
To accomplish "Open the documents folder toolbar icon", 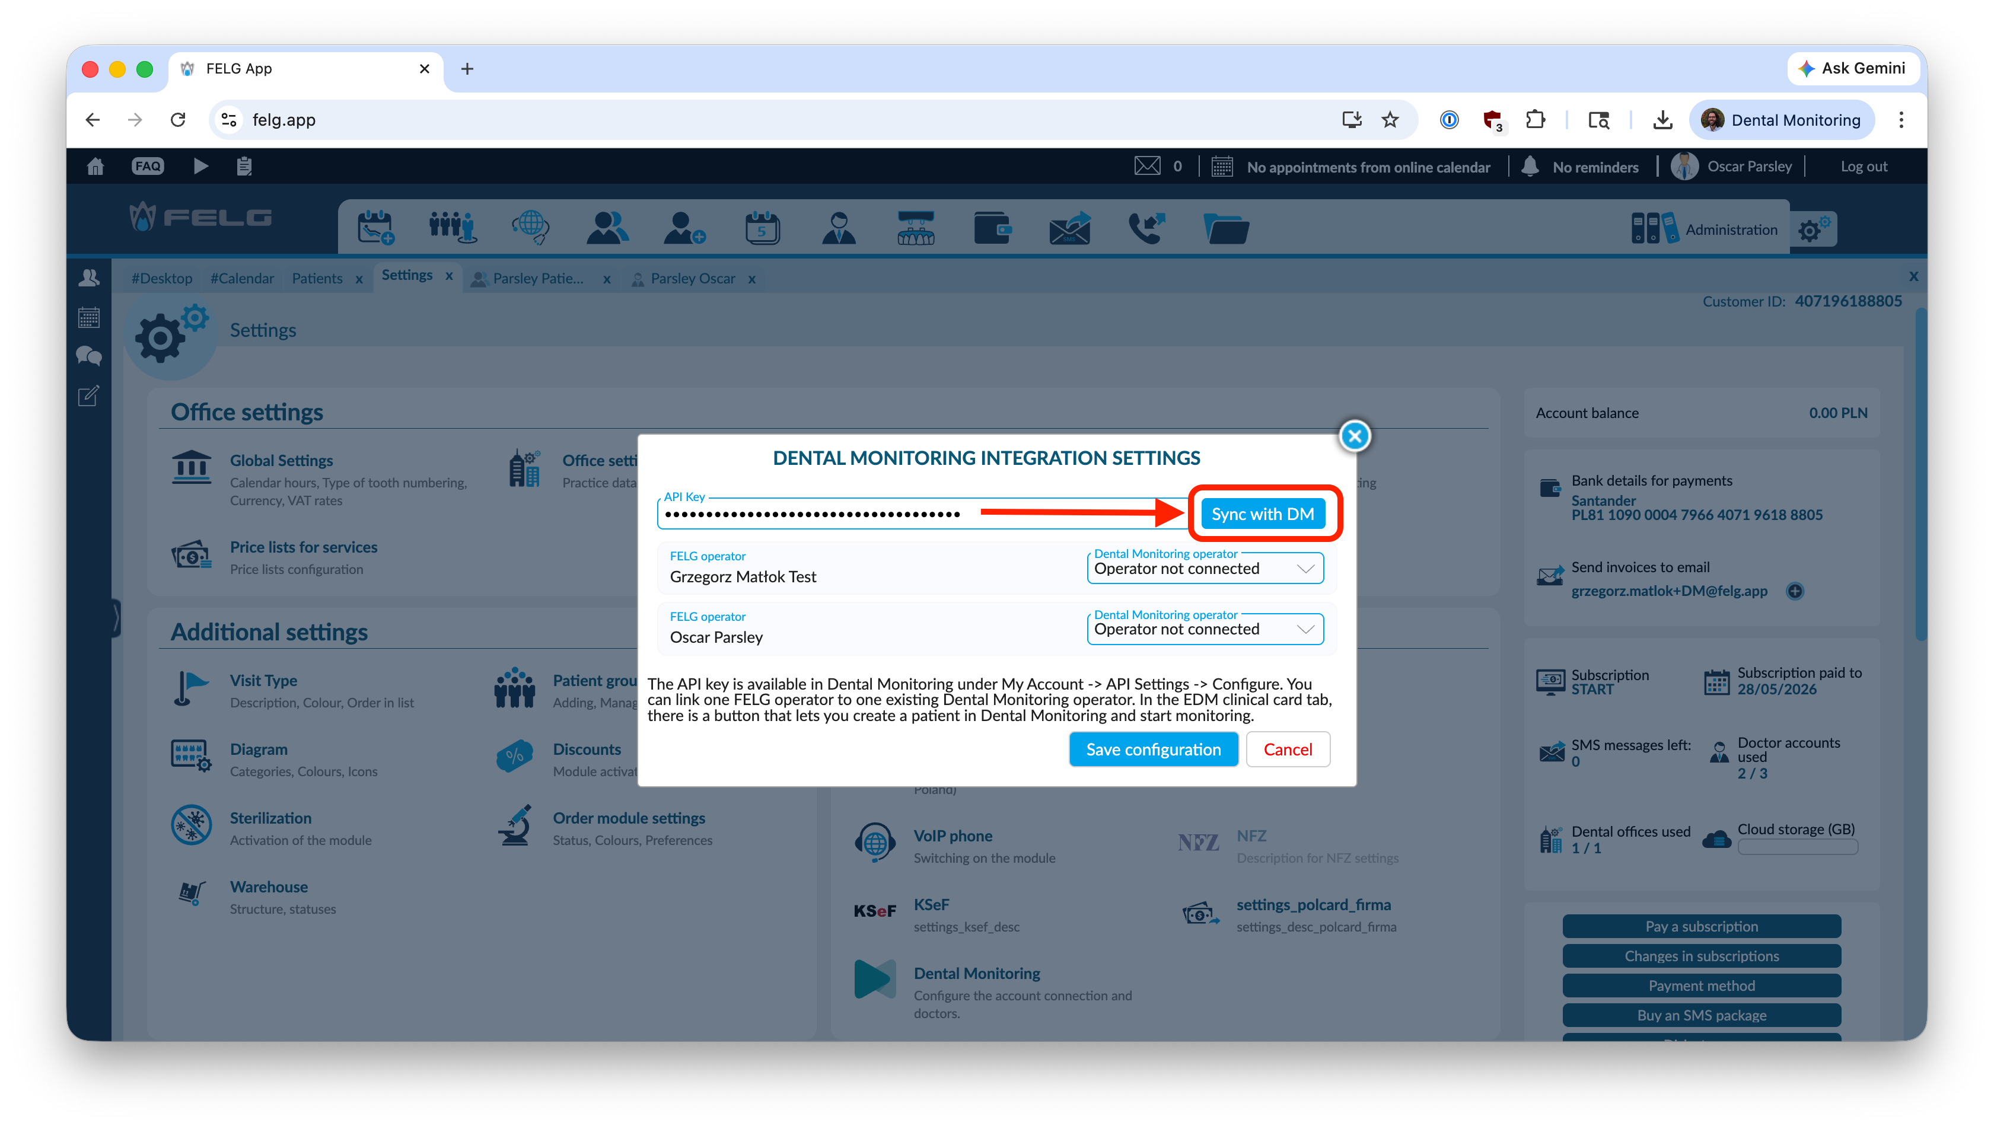I will click(1225, 229).
